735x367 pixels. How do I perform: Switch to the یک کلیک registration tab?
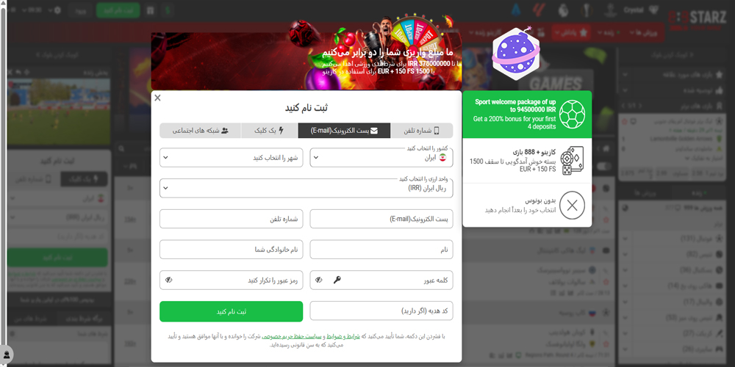tap(270, 131)
